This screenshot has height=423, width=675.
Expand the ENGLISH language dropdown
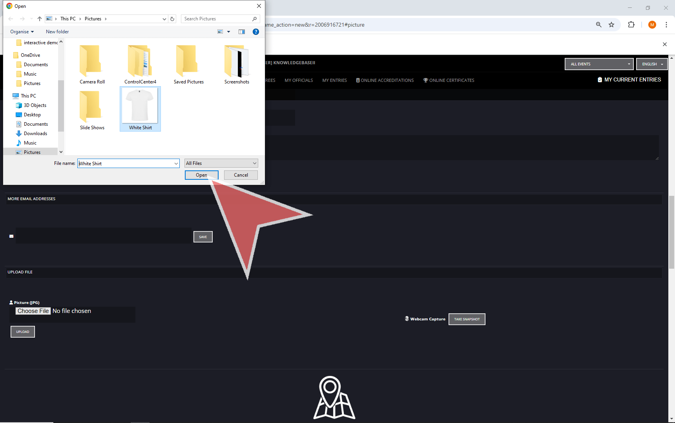coord(652,64)
